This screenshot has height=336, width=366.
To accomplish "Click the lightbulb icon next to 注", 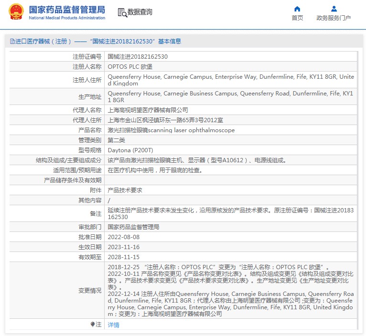I will tap(92, 324).
